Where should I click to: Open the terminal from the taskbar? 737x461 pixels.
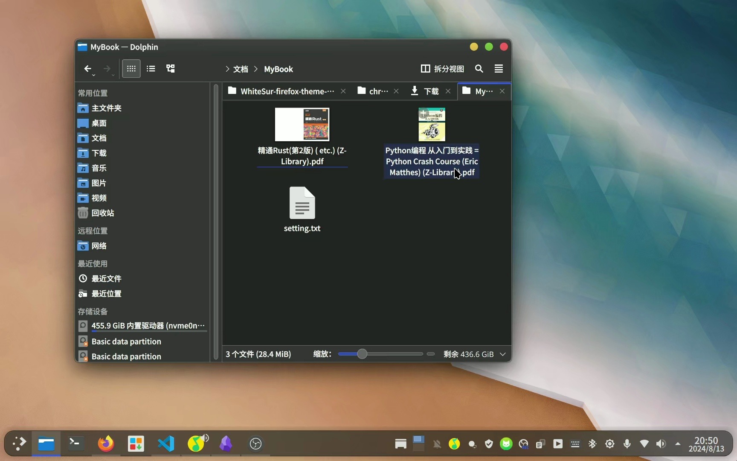pos(75,443)
